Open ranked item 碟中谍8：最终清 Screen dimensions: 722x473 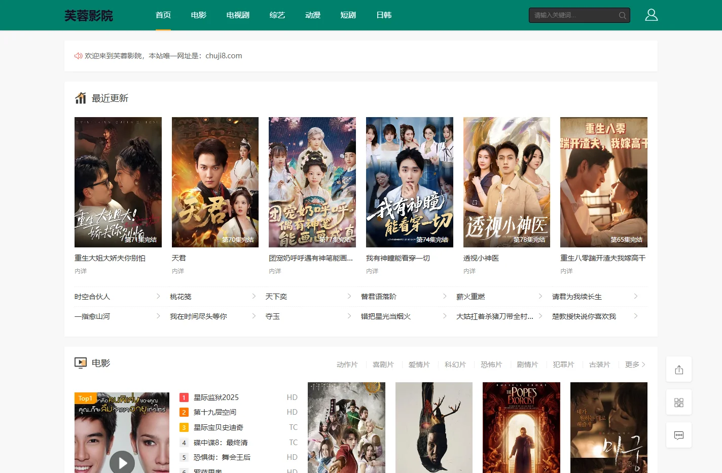click(221, 443)
